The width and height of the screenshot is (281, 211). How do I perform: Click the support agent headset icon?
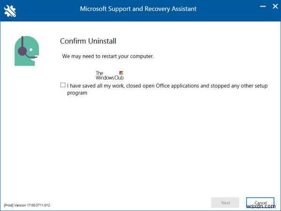point(27,51)
